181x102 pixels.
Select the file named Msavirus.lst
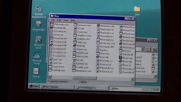[105, 64]
